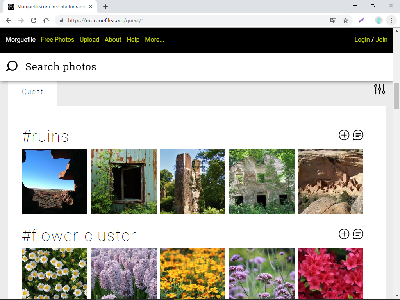Open the About page

coord(113,39)
